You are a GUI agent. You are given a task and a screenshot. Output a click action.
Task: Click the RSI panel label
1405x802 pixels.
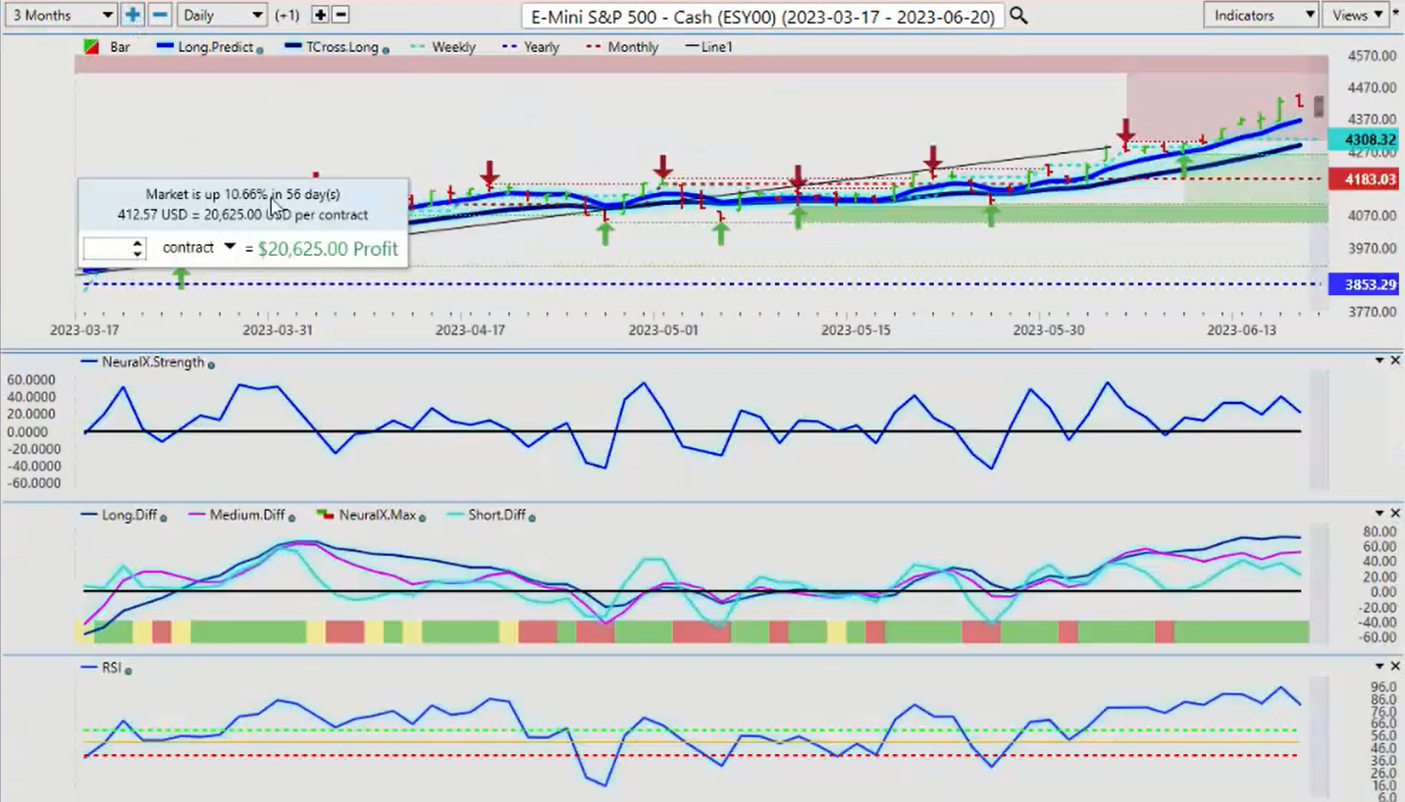[x=111, y=668]
